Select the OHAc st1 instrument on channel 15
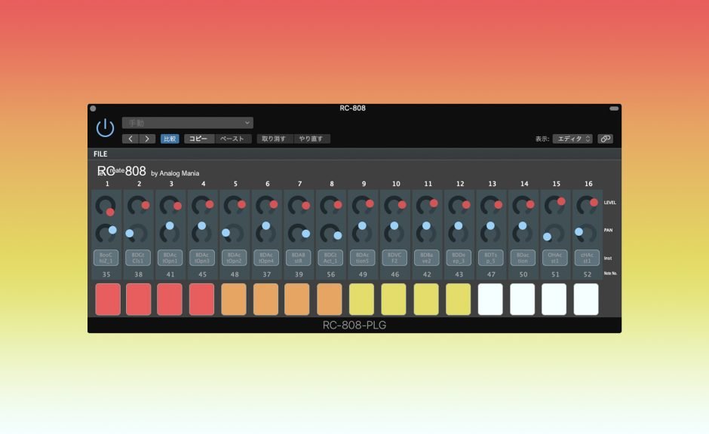 [557, 258]
